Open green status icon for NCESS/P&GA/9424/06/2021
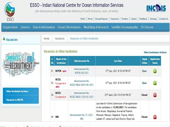This screenshot has width=170, height=127. pyautogui.click(x=155, y=83)
